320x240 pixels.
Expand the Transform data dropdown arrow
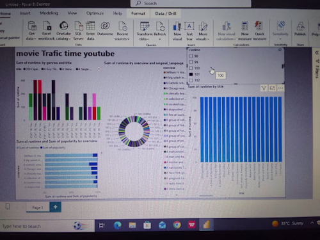[148, 39]
